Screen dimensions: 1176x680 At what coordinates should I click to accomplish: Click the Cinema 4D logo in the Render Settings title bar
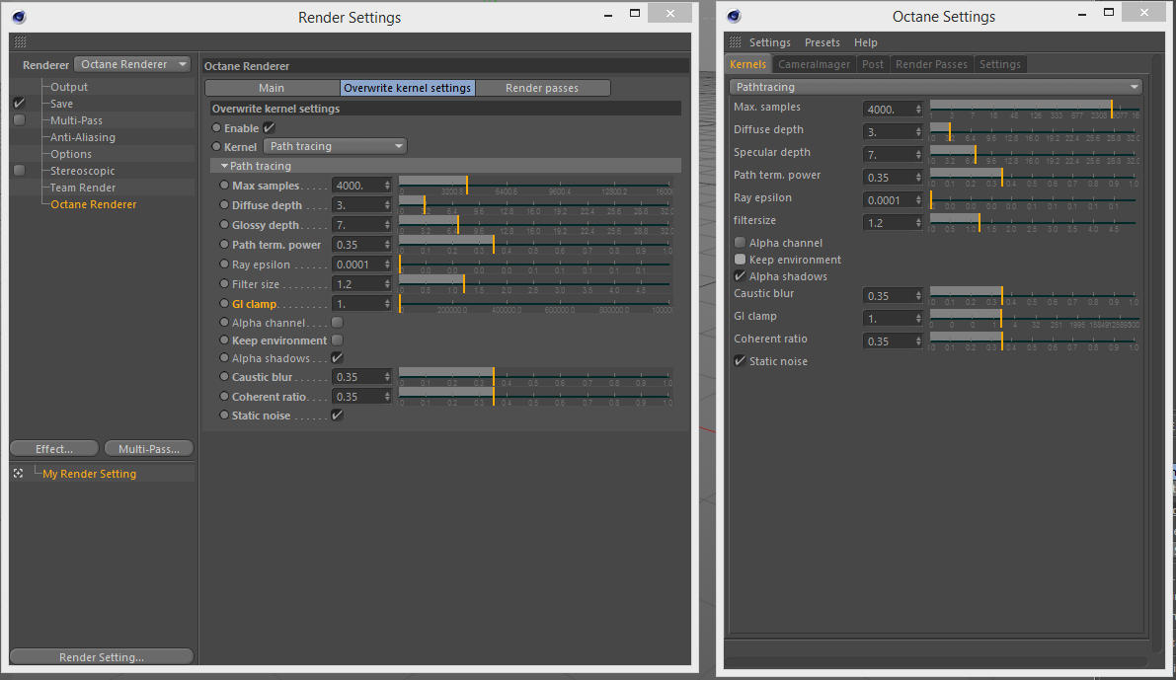tap(19, 17)
